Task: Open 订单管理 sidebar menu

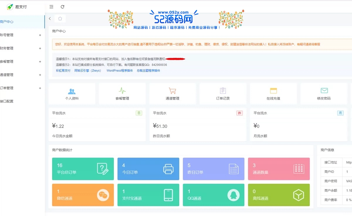Action: point(22,88)
